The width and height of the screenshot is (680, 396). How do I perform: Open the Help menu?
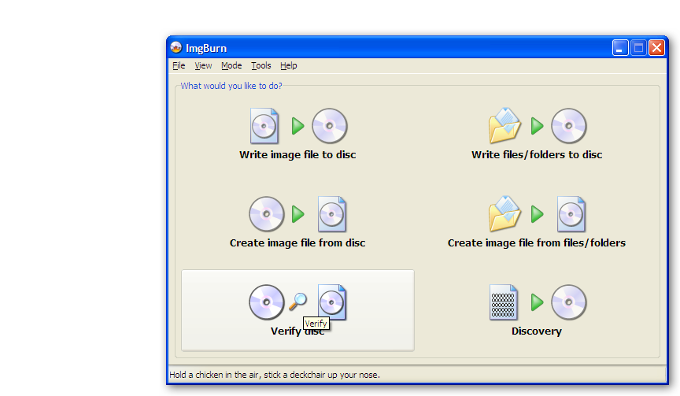(x=288, y=65)
